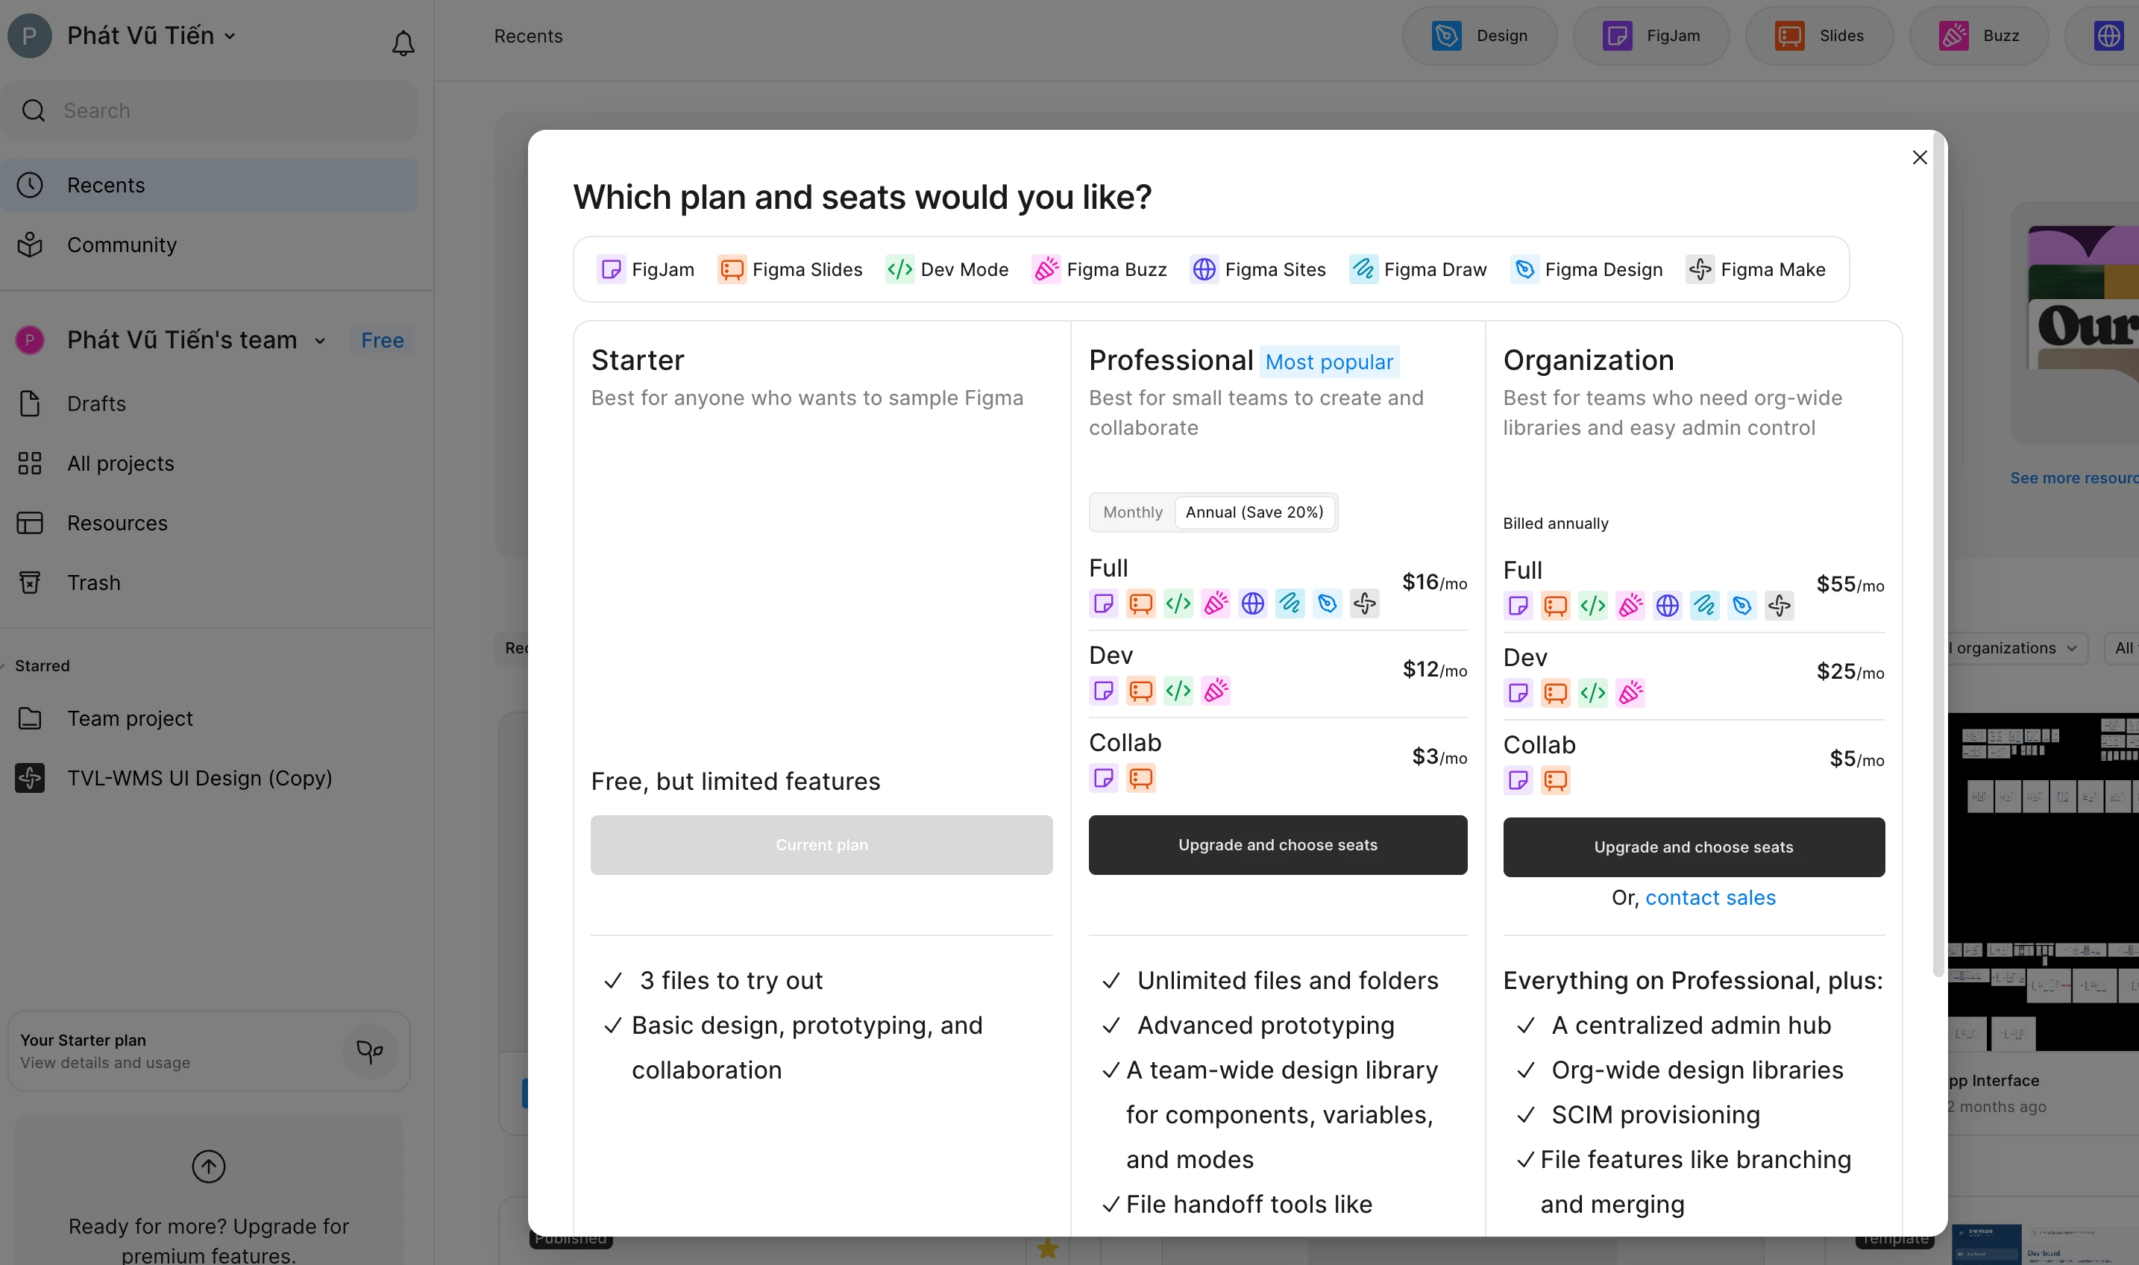Screen dimensions: 2139x1265
Task: Click the upload arrow icon above upgrade prompt
Action: [x=208, y=1165]
